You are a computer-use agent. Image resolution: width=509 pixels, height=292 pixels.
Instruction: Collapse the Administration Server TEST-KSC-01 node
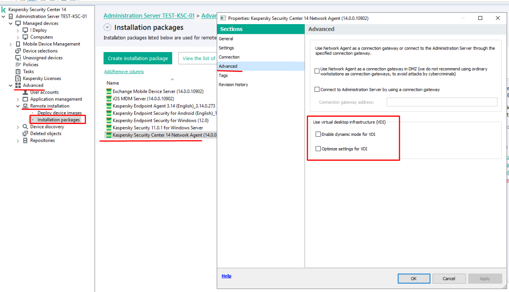coord(4,17)
